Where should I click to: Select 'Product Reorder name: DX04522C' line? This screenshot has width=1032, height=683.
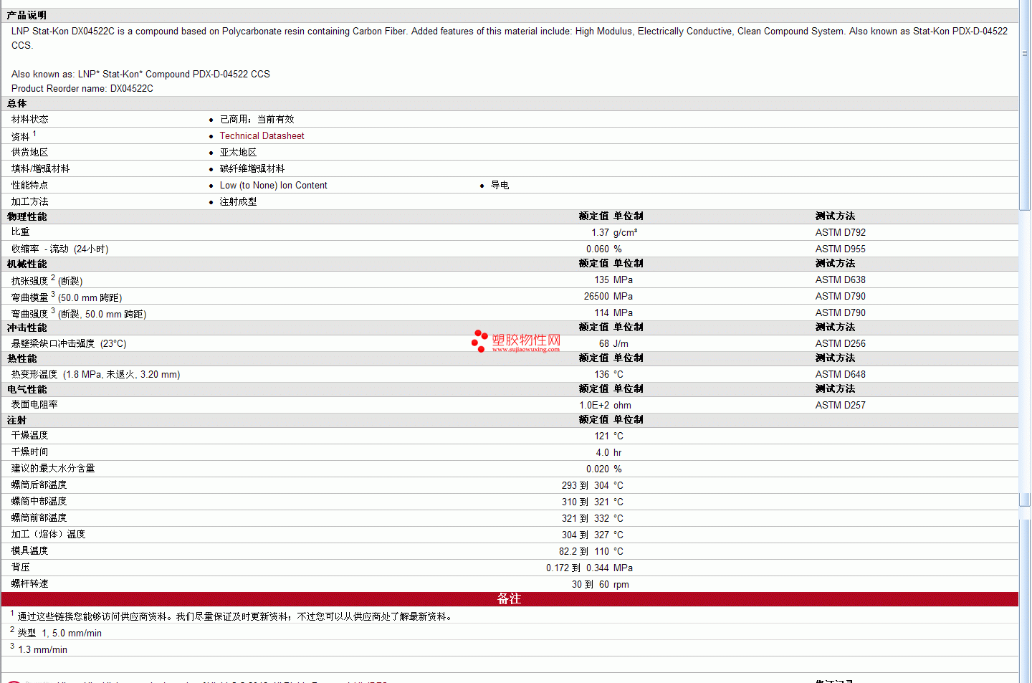pyautogui.click(x=82, y=88)
